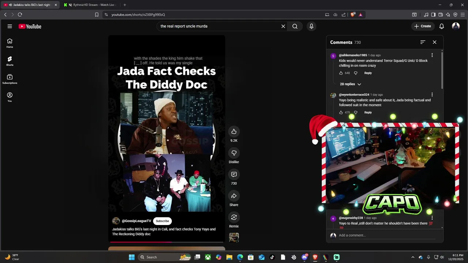Open TikTok from taskbar
The width and height of the screenshot is (468, 263).
[272, 257]
